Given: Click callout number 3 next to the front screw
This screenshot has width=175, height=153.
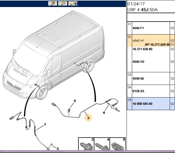Looking at the screenshot, I should [58, 149].
